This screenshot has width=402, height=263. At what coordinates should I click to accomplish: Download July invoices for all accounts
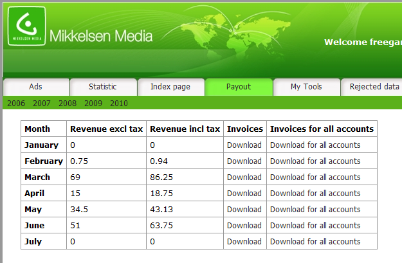(x=315, y=242)
